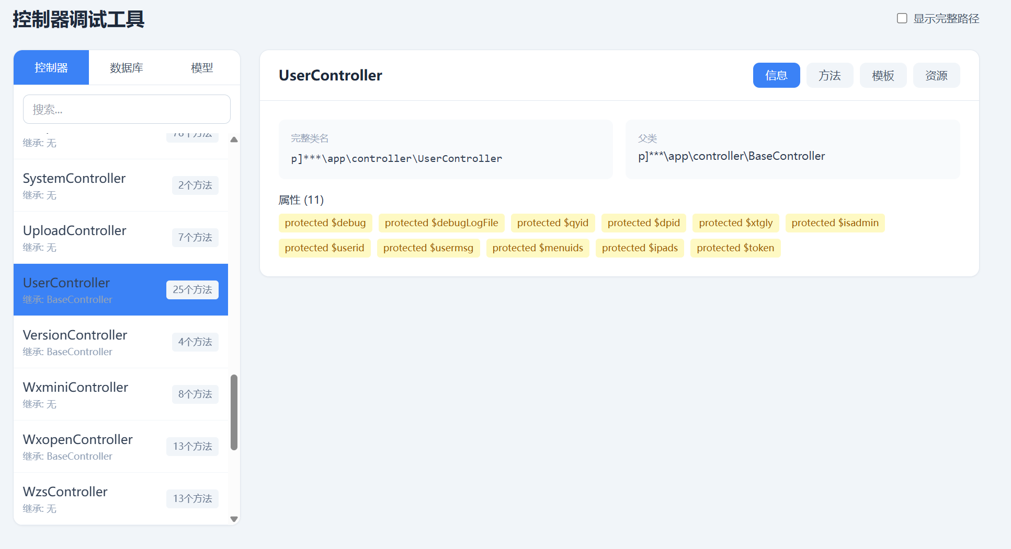Select the 控制器 tab
Screen dimensions: 1011x549
[51, 68]
